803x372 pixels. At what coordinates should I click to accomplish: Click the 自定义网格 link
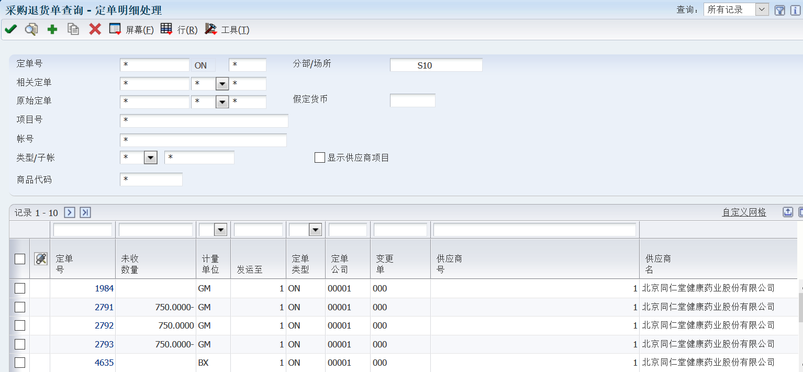click(744, 212)
